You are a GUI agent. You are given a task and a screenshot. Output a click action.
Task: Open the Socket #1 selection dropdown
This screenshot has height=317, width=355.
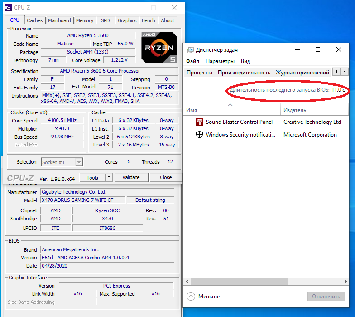[79, 162]
